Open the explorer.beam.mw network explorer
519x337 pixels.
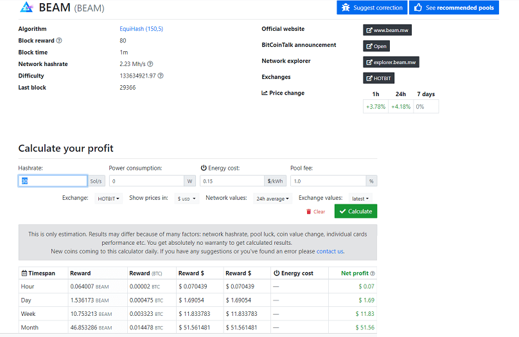(x=391, y=62)
